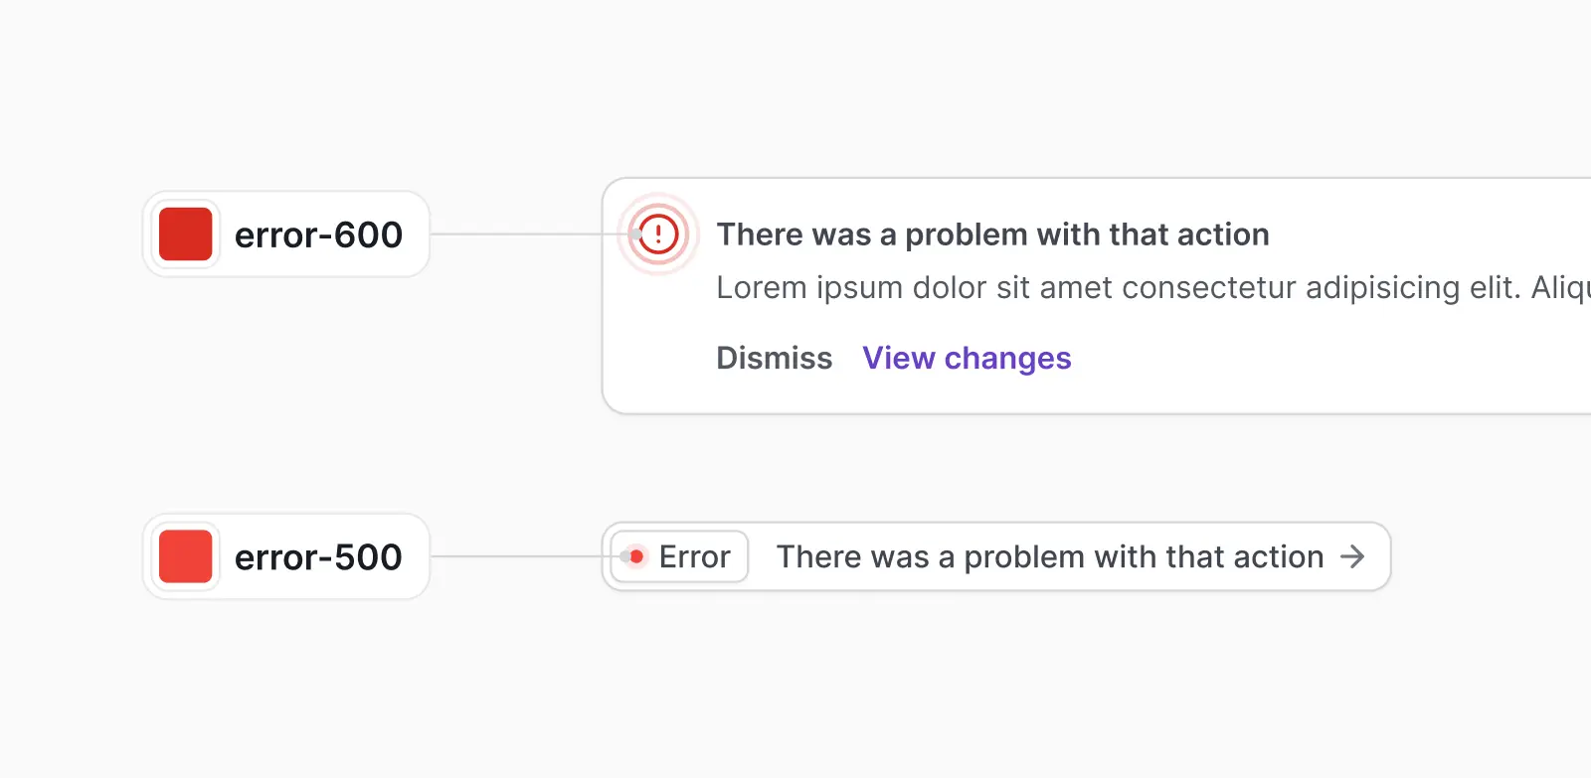1591x778 pixels.
Task: Click the red dot in Error badge
Action: pyautogui.click(x=636, y=556)
